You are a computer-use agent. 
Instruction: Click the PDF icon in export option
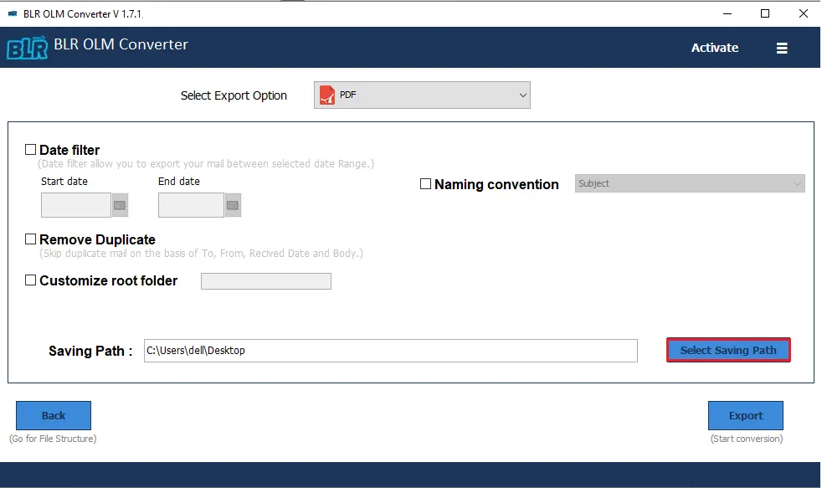tap(326, 95)
